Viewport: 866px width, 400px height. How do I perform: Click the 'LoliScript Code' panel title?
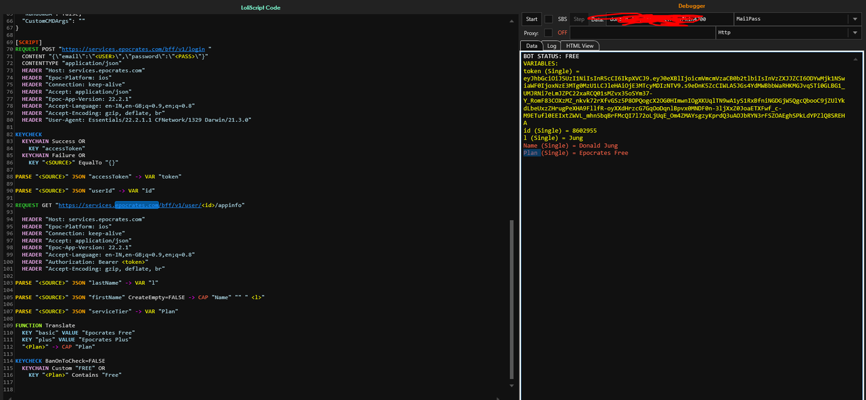pyautogui.click(x=260, y=7)
